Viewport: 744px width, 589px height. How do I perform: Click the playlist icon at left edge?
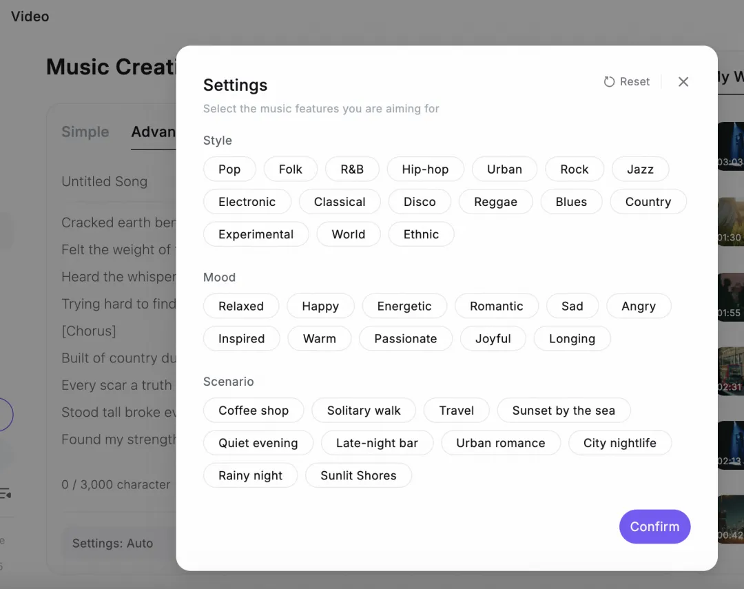[x=6, y=494]
